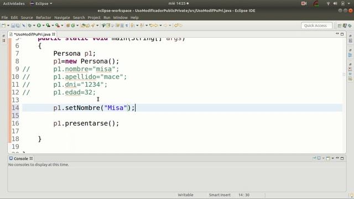
Task: Click the Open Console icon
Action: pos(328,159)
